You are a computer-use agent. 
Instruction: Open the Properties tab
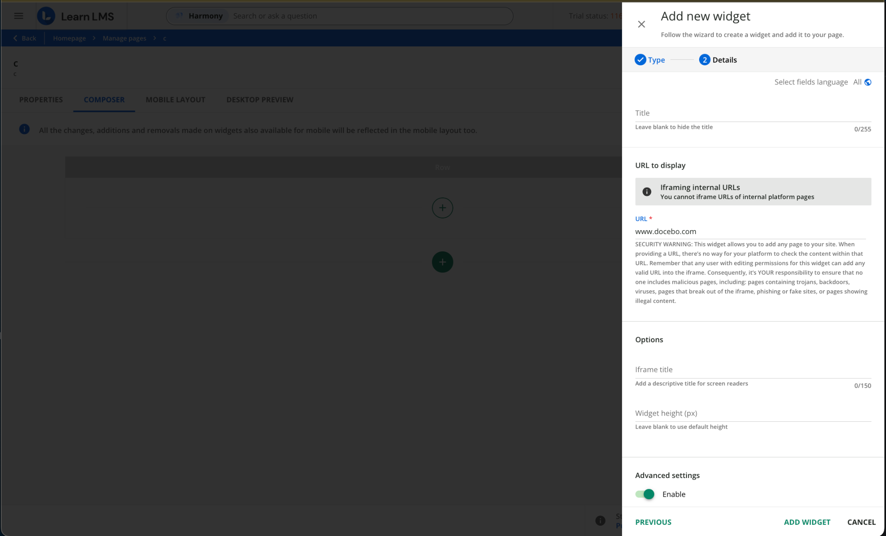41,99
